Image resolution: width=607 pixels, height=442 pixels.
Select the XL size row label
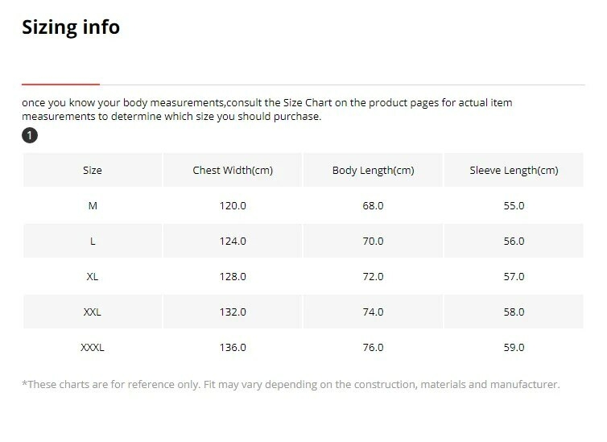[93, 277]
